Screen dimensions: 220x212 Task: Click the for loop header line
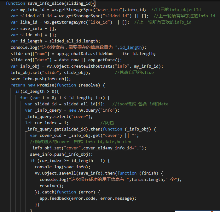click(x=65, y=98)
